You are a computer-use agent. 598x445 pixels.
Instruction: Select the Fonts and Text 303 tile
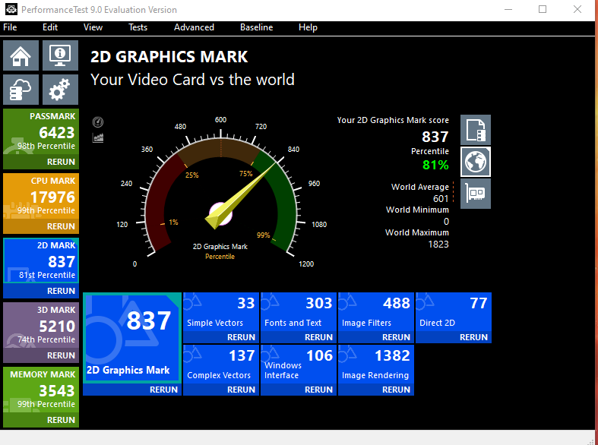299,312
